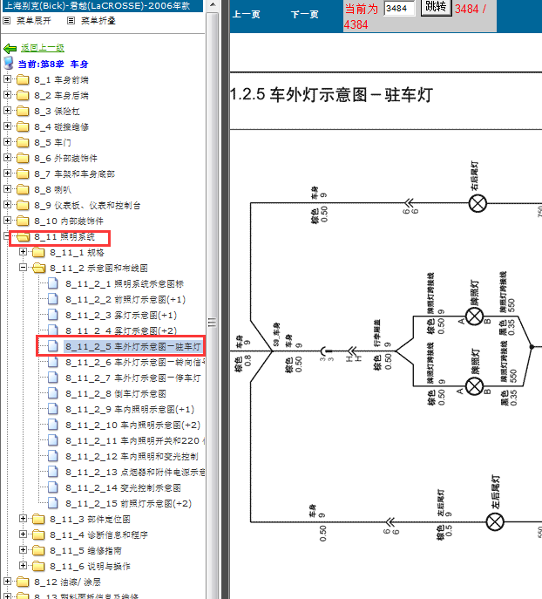Click the page number input showing 3484

tap(400, 9)
